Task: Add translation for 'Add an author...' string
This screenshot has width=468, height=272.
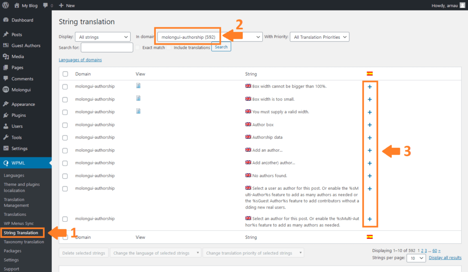Action: tap(369, 151)
